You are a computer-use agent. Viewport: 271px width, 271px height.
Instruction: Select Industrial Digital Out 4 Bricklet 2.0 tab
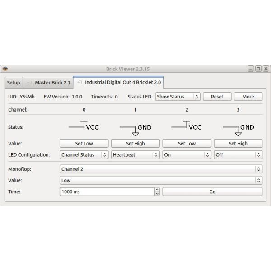click(118, 82)
